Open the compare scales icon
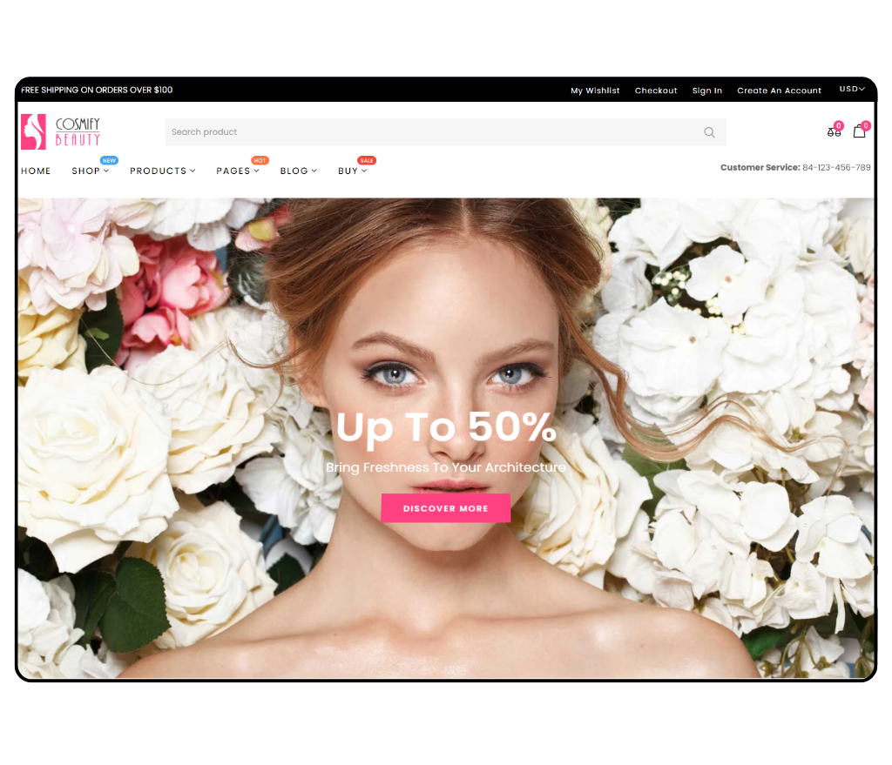This screenshot has width=892, height=765. 834,132
